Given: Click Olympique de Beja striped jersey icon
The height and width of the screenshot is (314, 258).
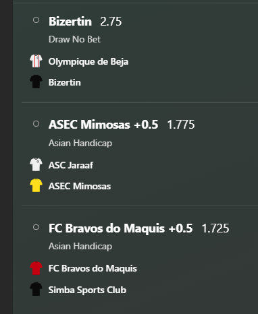Looking at the screenshot, I should point(36,61).
